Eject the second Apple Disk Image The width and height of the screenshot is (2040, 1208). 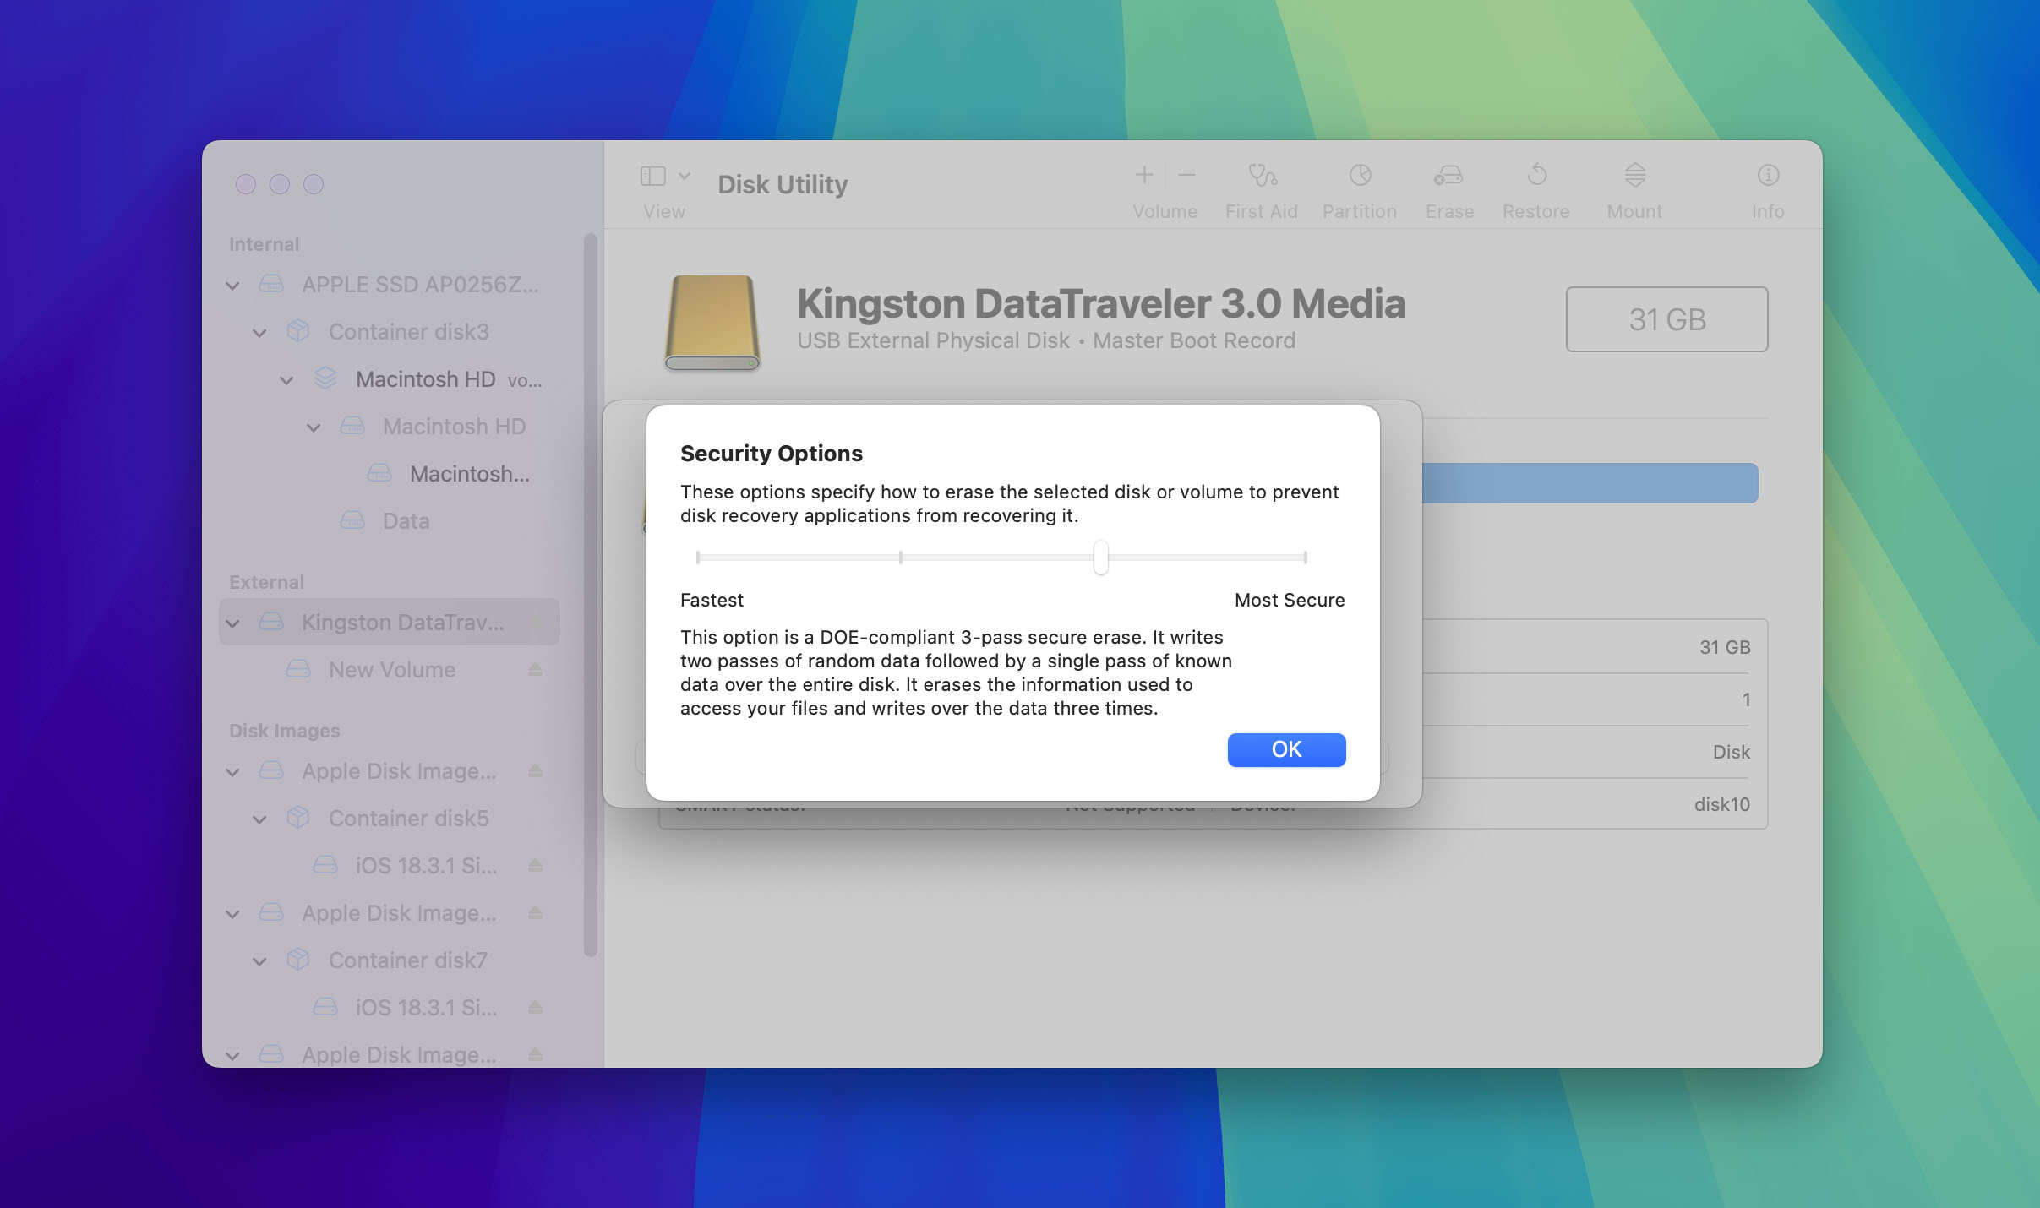click(x=535, y=912)
